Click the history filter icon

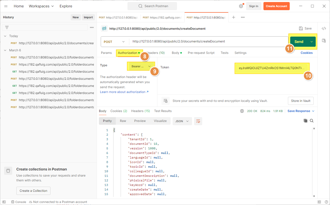tap(7, 27)
